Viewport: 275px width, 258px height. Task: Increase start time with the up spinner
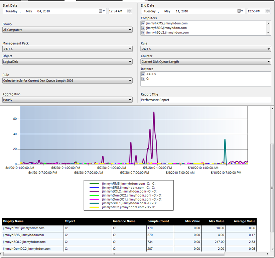129,10
